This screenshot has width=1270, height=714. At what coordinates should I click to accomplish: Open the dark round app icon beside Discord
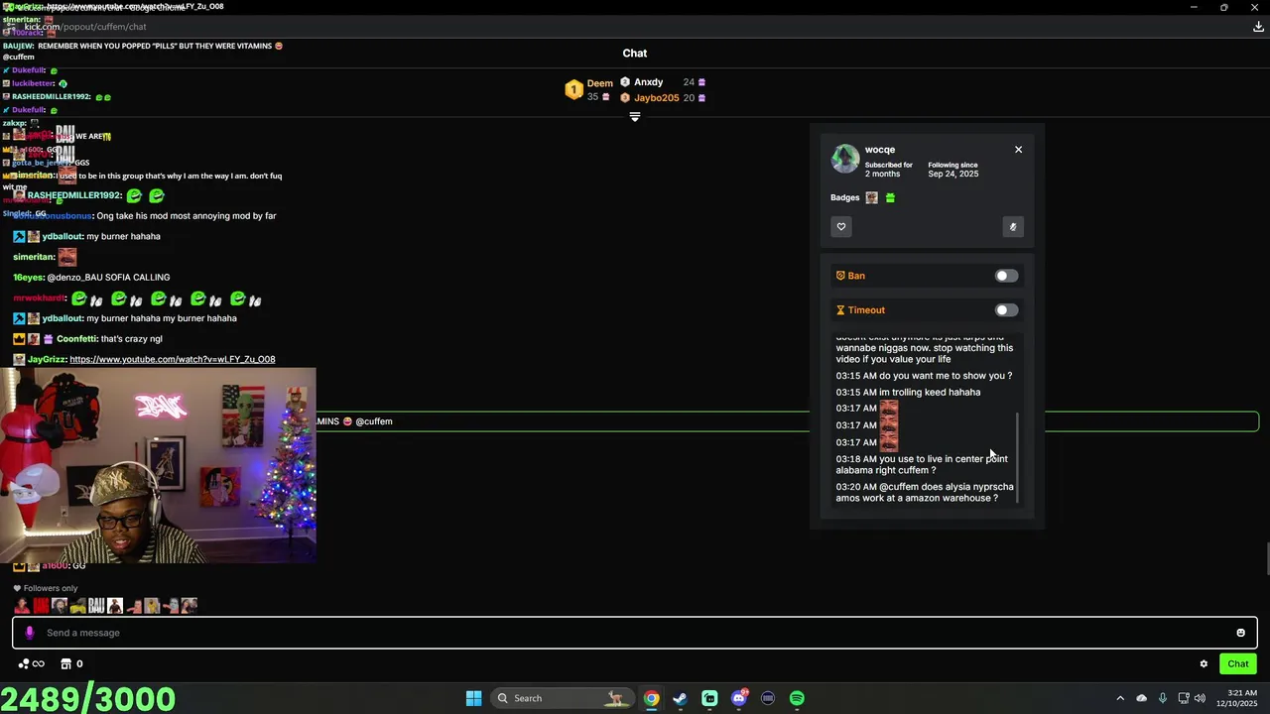click(768, 698)
